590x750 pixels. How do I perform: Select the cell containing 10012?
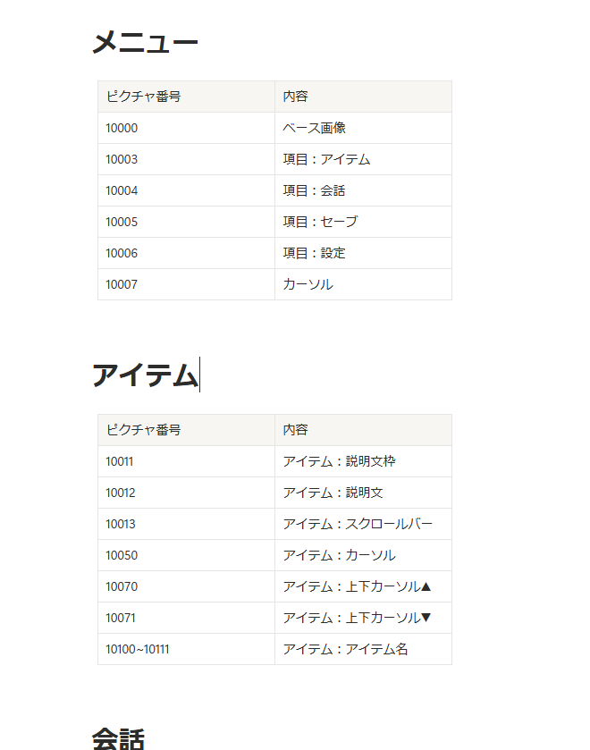point(186,493)
